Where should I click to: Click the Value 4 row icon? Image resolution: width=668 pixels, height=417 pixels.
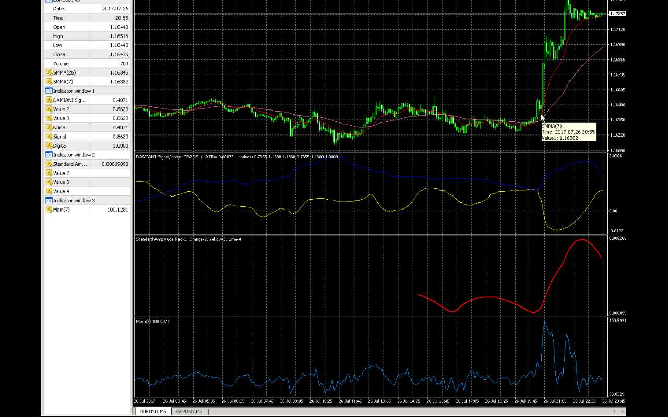click(x=49, y=191)
